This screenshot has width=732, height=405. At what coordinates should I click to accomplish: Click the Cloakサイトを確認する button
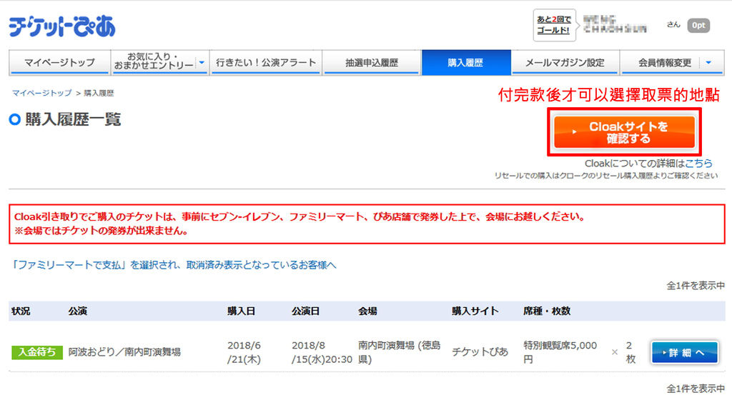click(624, 133)
